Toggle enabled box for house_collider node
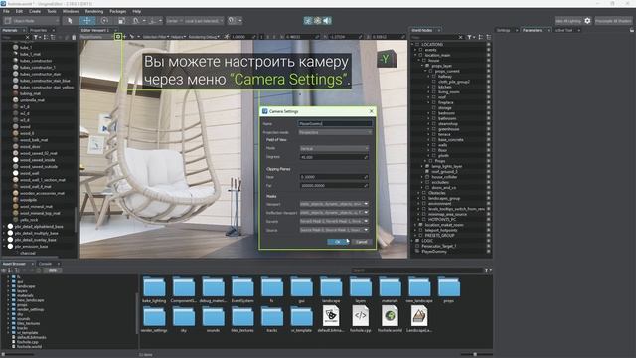636x358 pixels. (488, 177)
